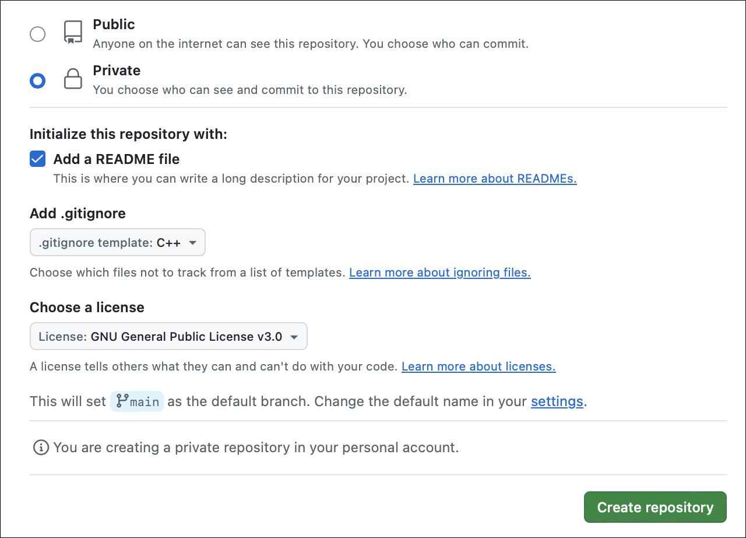Click the Public option label text
The width and height of the screenshot is (746, 538).
pos(114,25)
